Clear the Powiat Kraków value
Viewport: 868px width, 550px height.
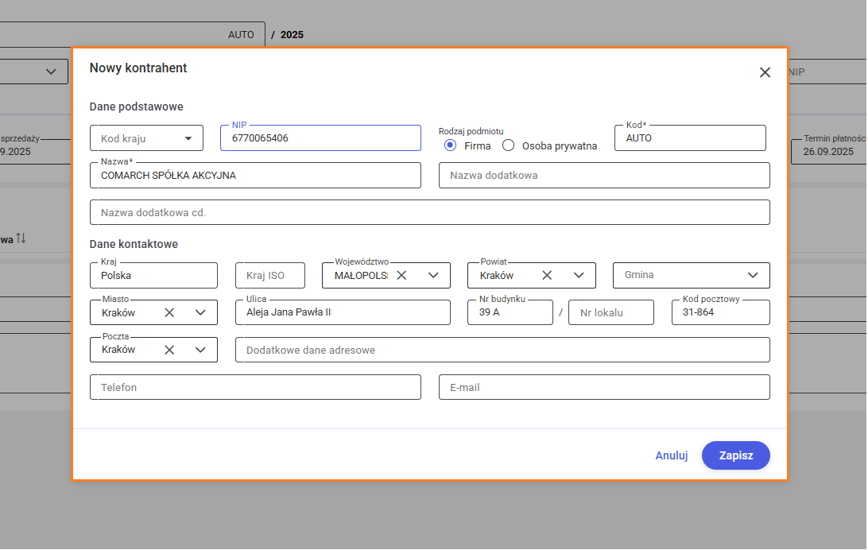(x=547, y=275)
